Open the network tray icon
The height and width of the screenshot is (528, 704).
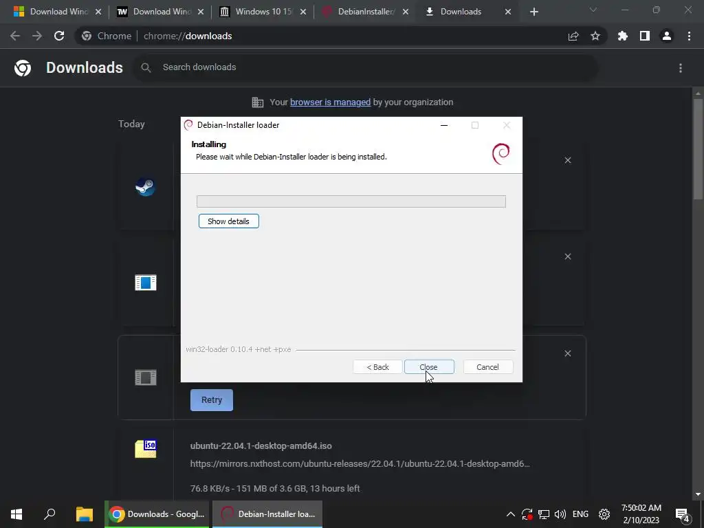click(x=544, y=514)
